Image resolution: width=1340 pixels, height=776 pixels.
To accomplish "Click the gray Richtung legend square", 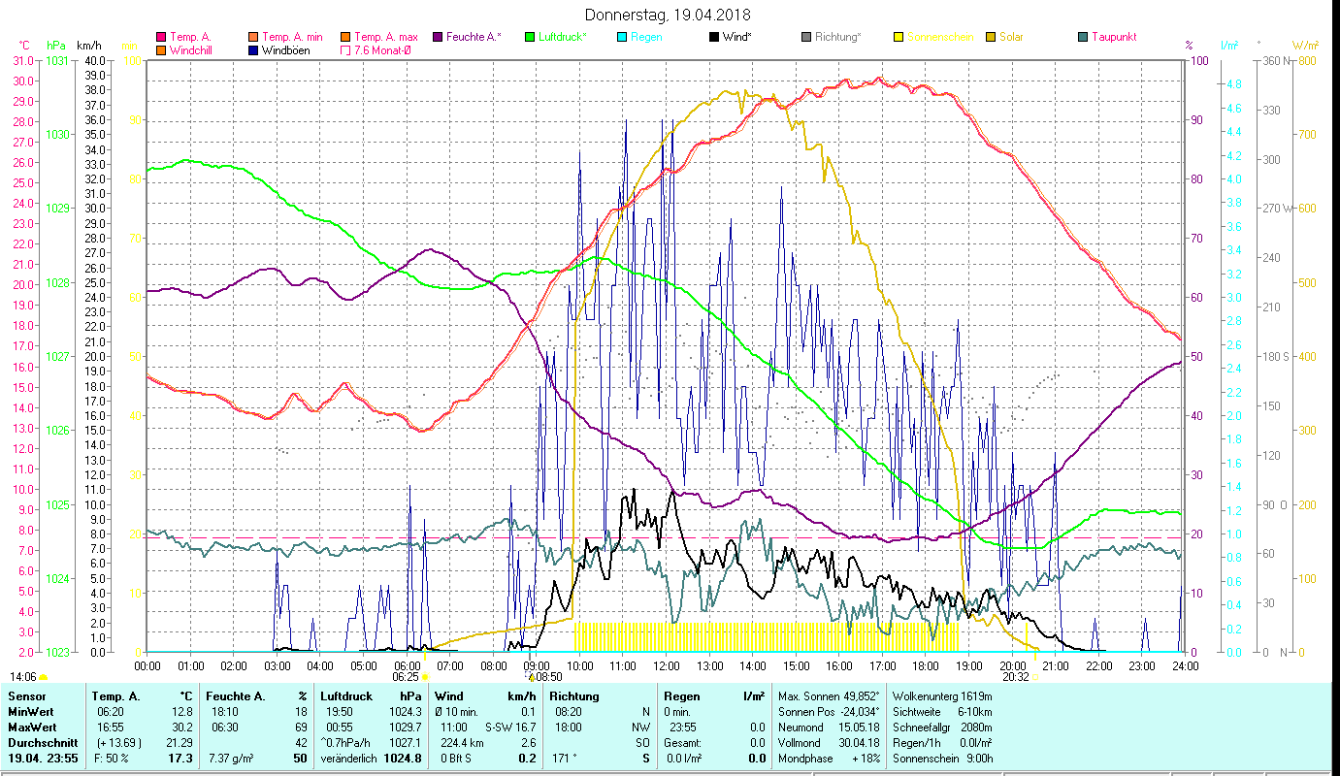I will 805,38.
